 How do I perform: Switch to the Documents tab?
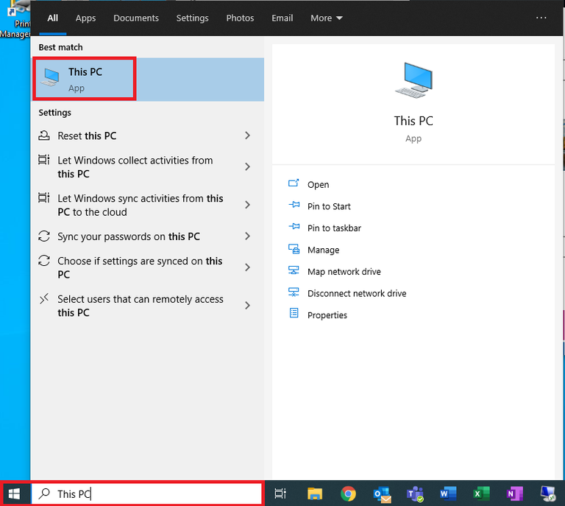click(136, 18)
